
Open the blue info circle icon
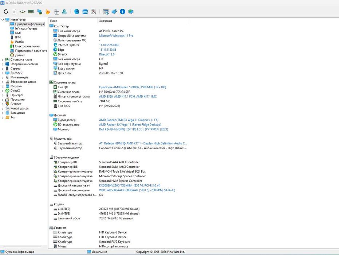tap(122, 11)
